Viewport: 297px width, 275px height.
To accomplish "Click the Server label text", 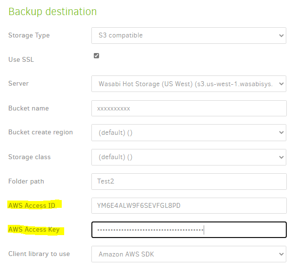I will 18,84.
